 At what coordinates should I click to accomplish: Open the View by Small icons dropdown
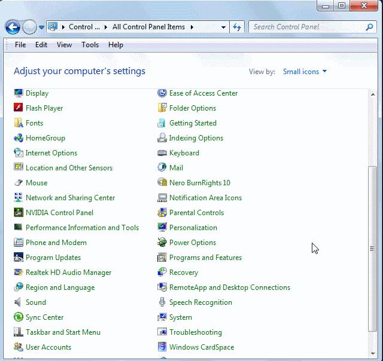(x=305, y=72)
